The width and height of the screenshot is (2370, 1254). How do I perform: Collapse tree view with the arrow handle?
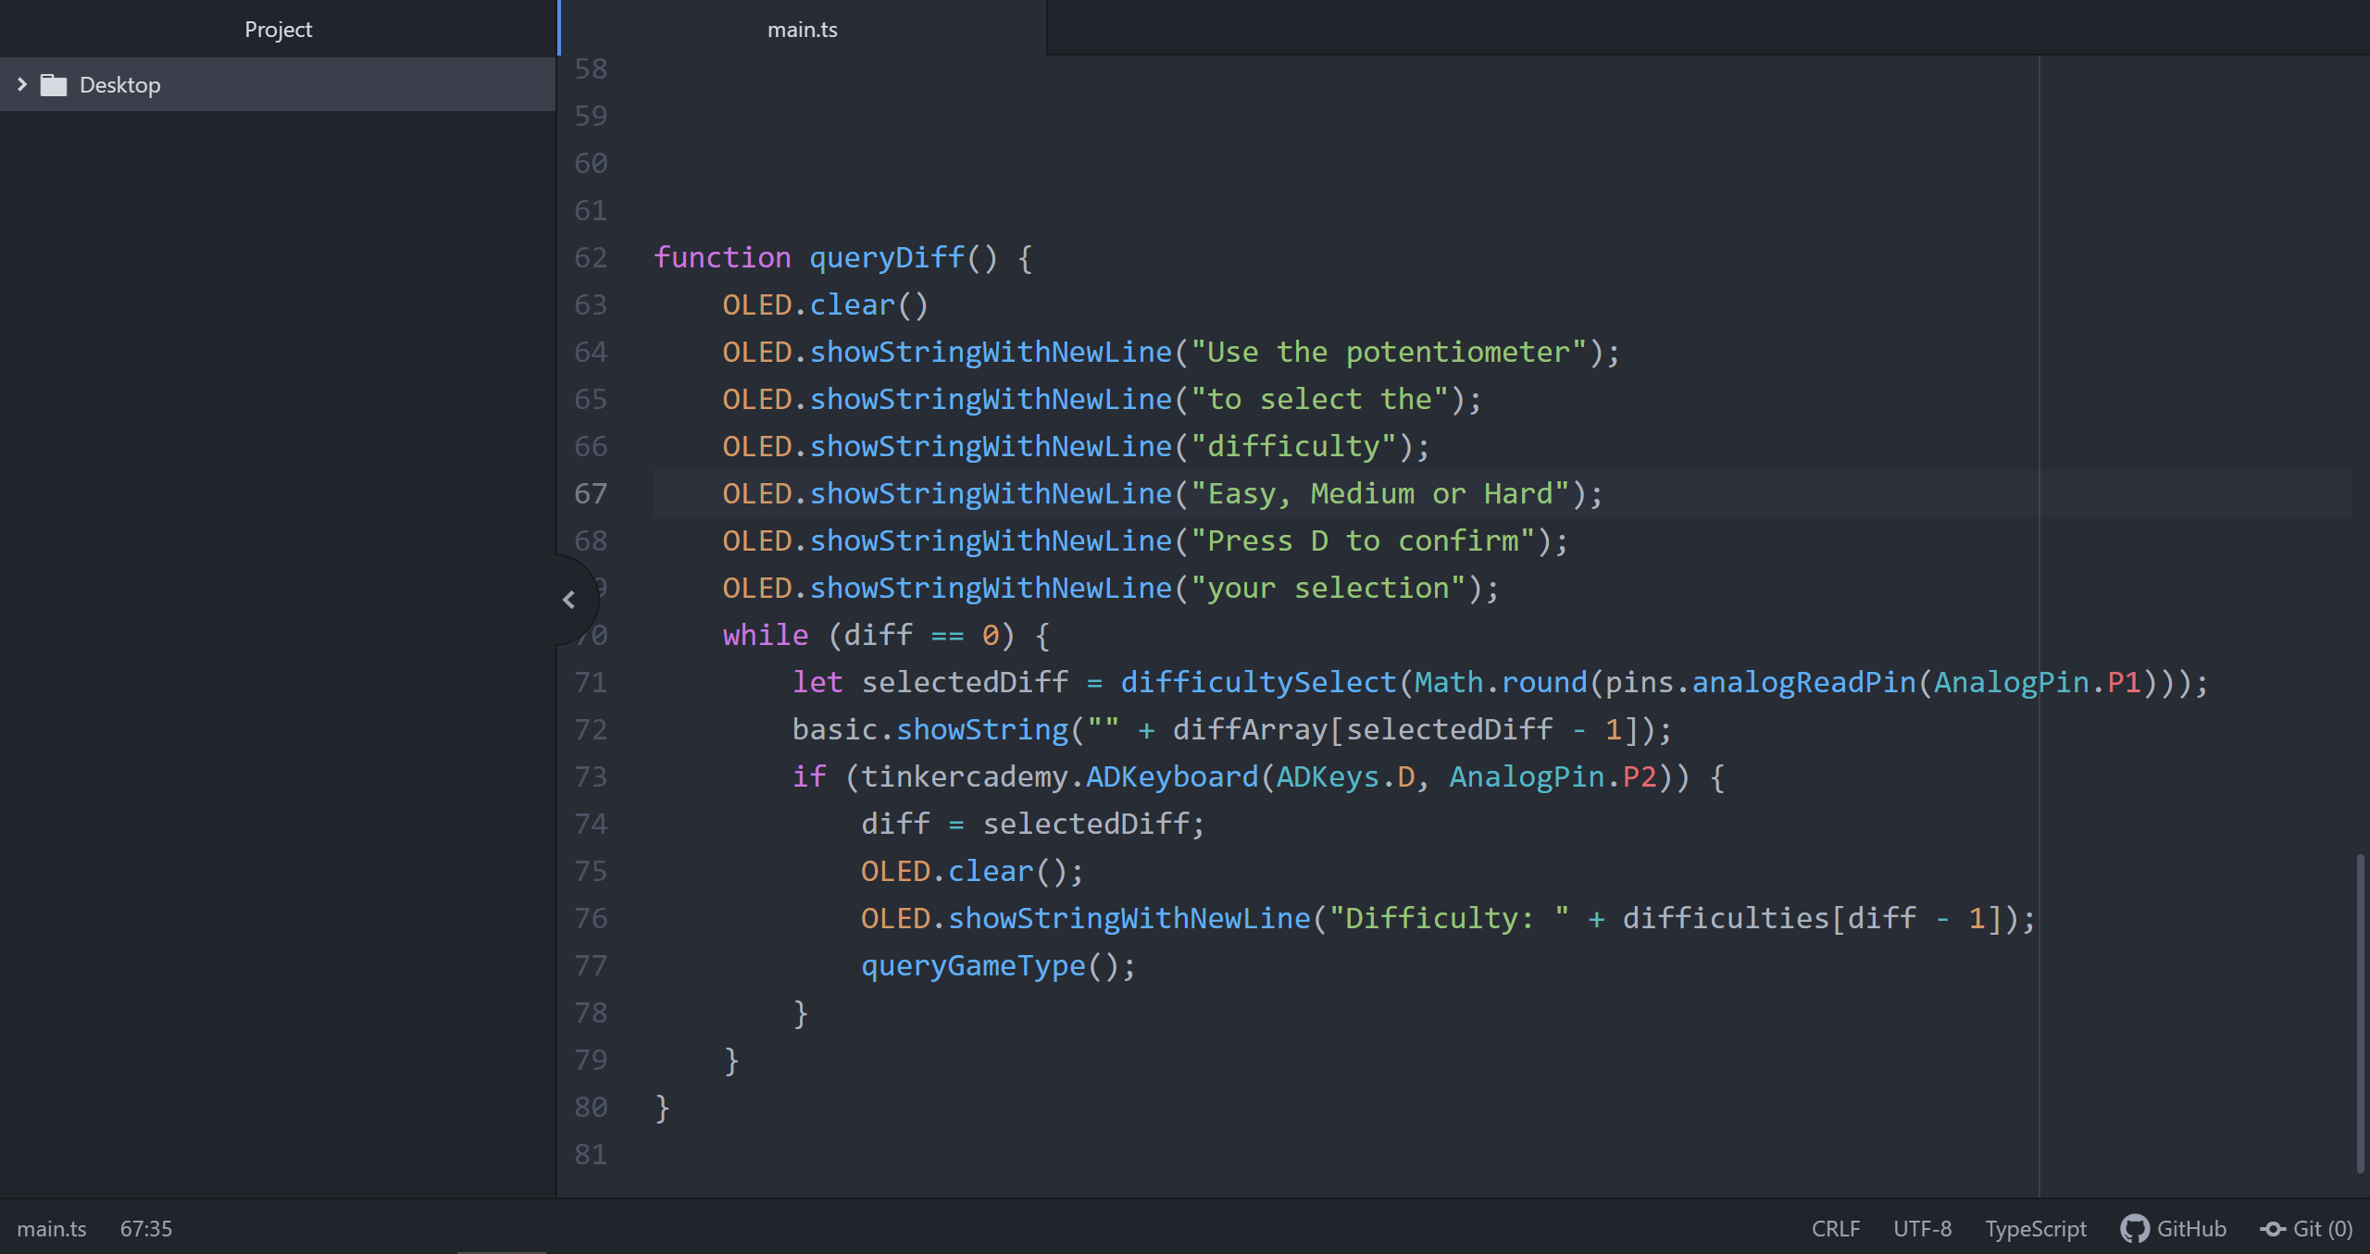(568, 600)
